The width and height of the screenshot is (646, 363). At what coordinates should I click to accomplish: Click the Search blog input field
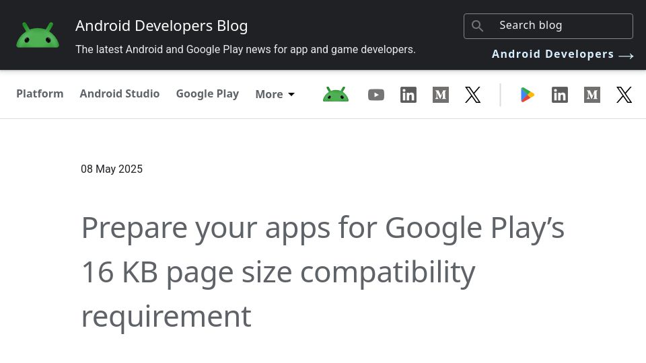[548, 26]
